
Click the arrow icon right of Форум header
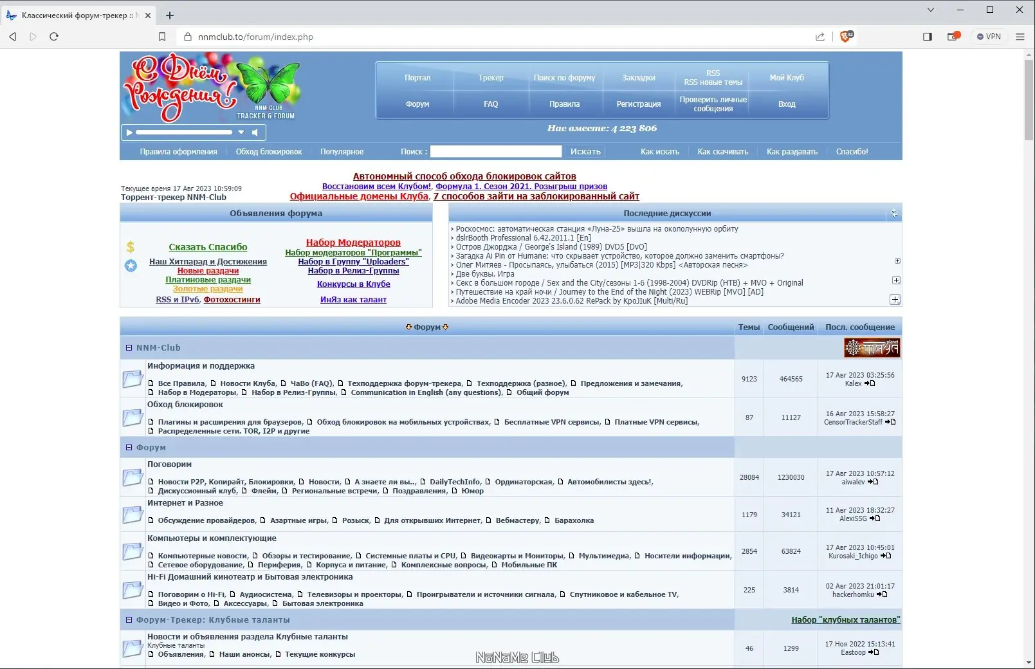click(x=446, y=327)
